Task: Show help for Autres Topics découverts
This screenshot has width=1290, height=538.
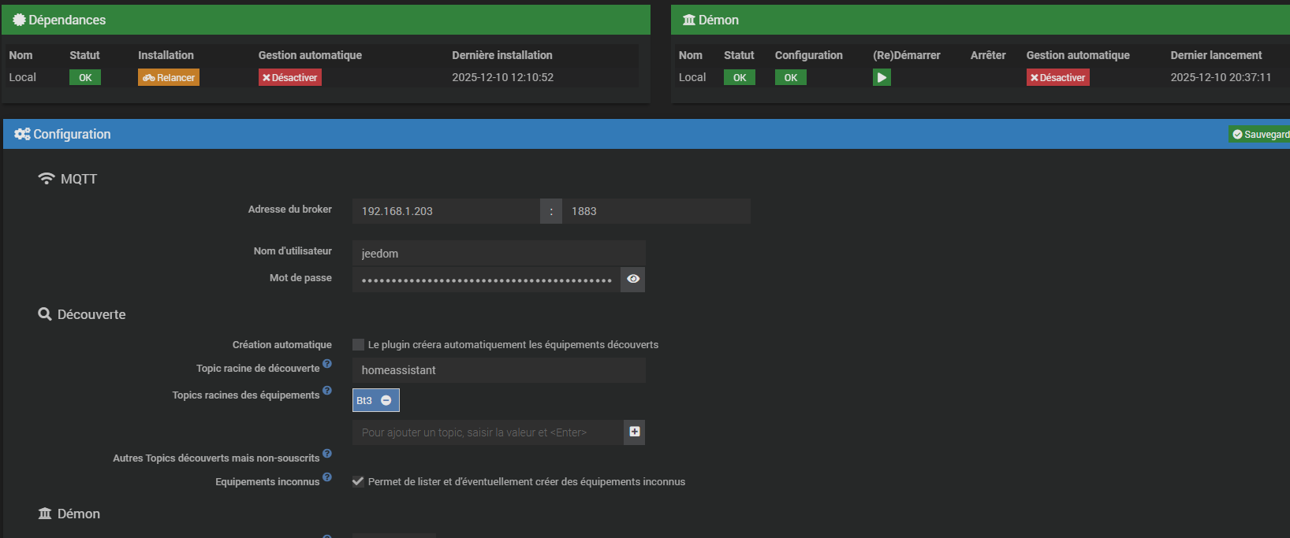Action: [x=327, y=454]
